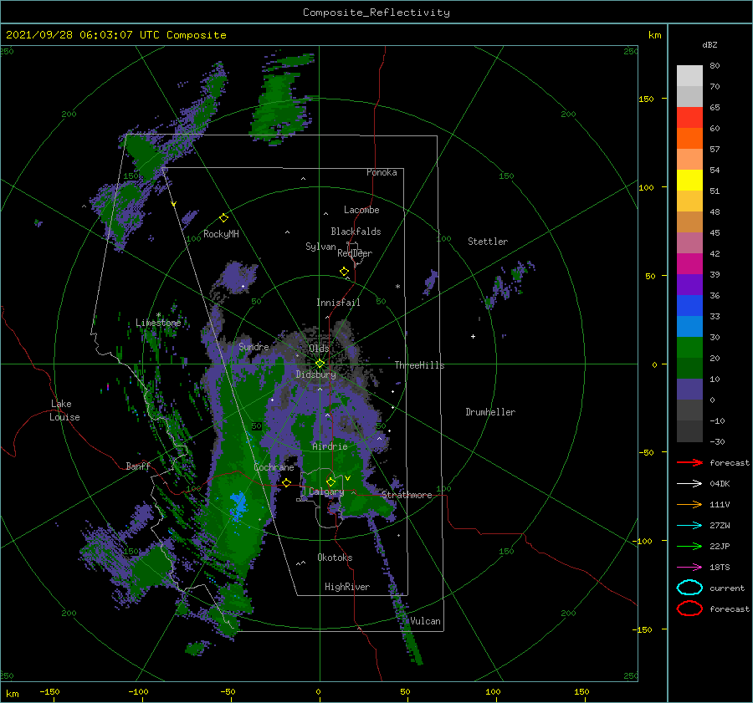Click the 80 dBZ legend value
The image size is (753, 703).
click(x=715, y=65)
